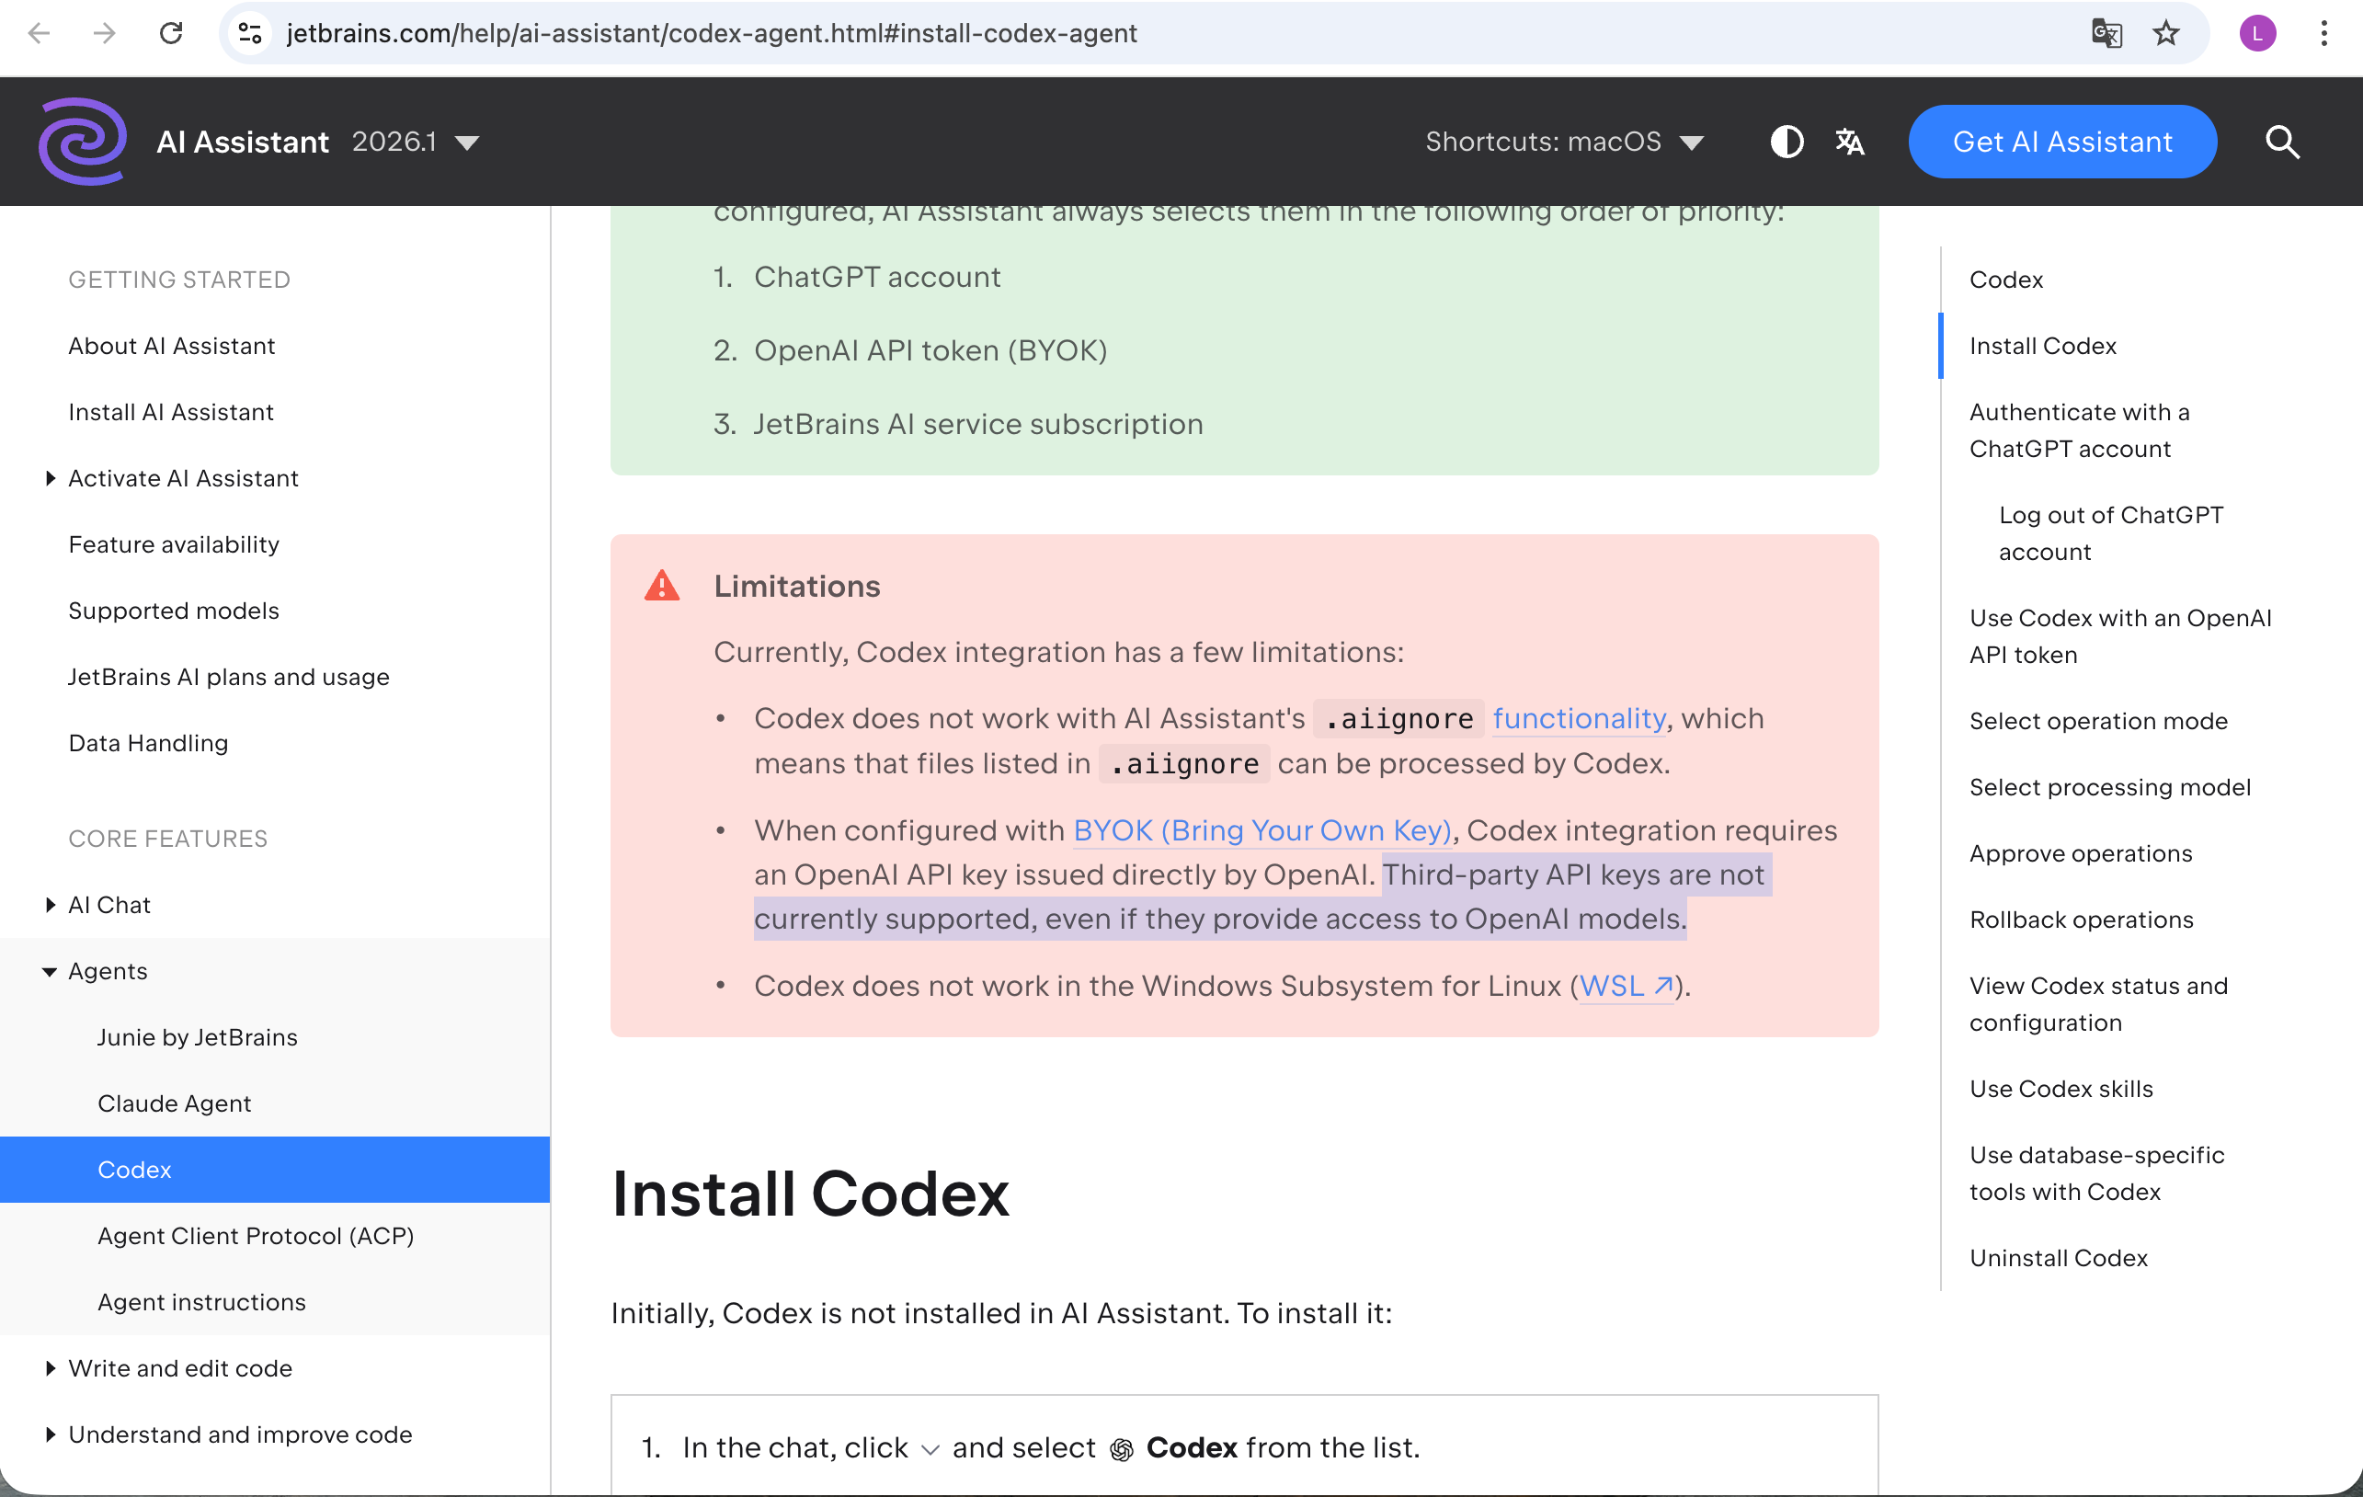The width and height of the screenshot is (2363, 1497).
Task: Open the purple profile avatar
Action: click(x=2257, y=33)
